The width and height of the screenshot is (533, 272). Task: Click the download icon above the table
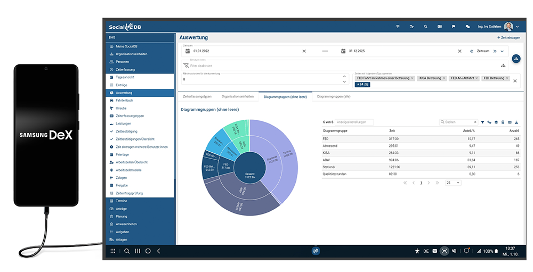coord(516,122)
